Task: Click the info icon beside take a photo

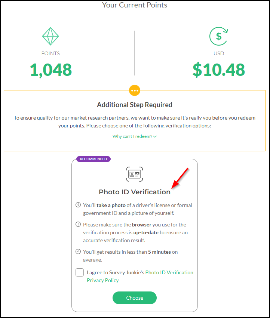Action: pyautogui.click(x=78, y=205)
